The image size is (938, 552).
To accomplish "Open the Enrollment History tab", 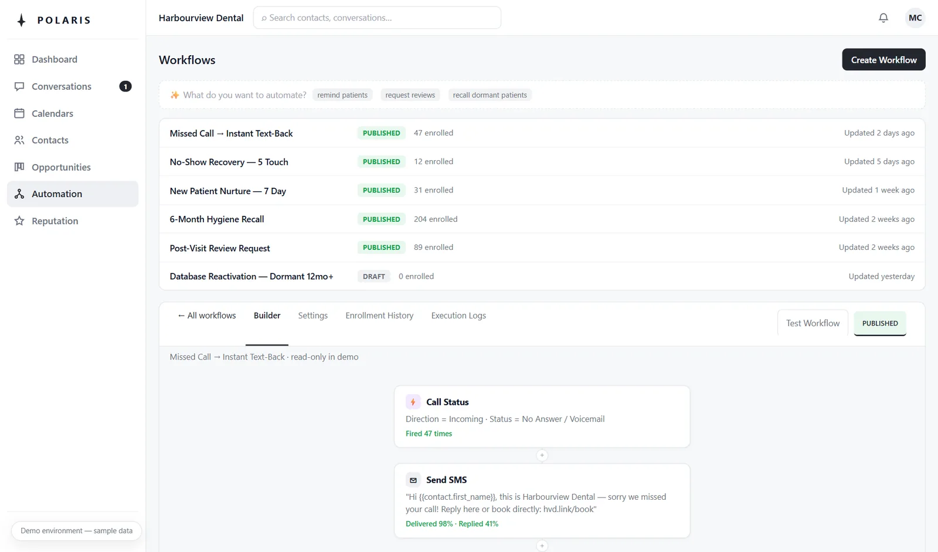I will (x=379, y=316).
